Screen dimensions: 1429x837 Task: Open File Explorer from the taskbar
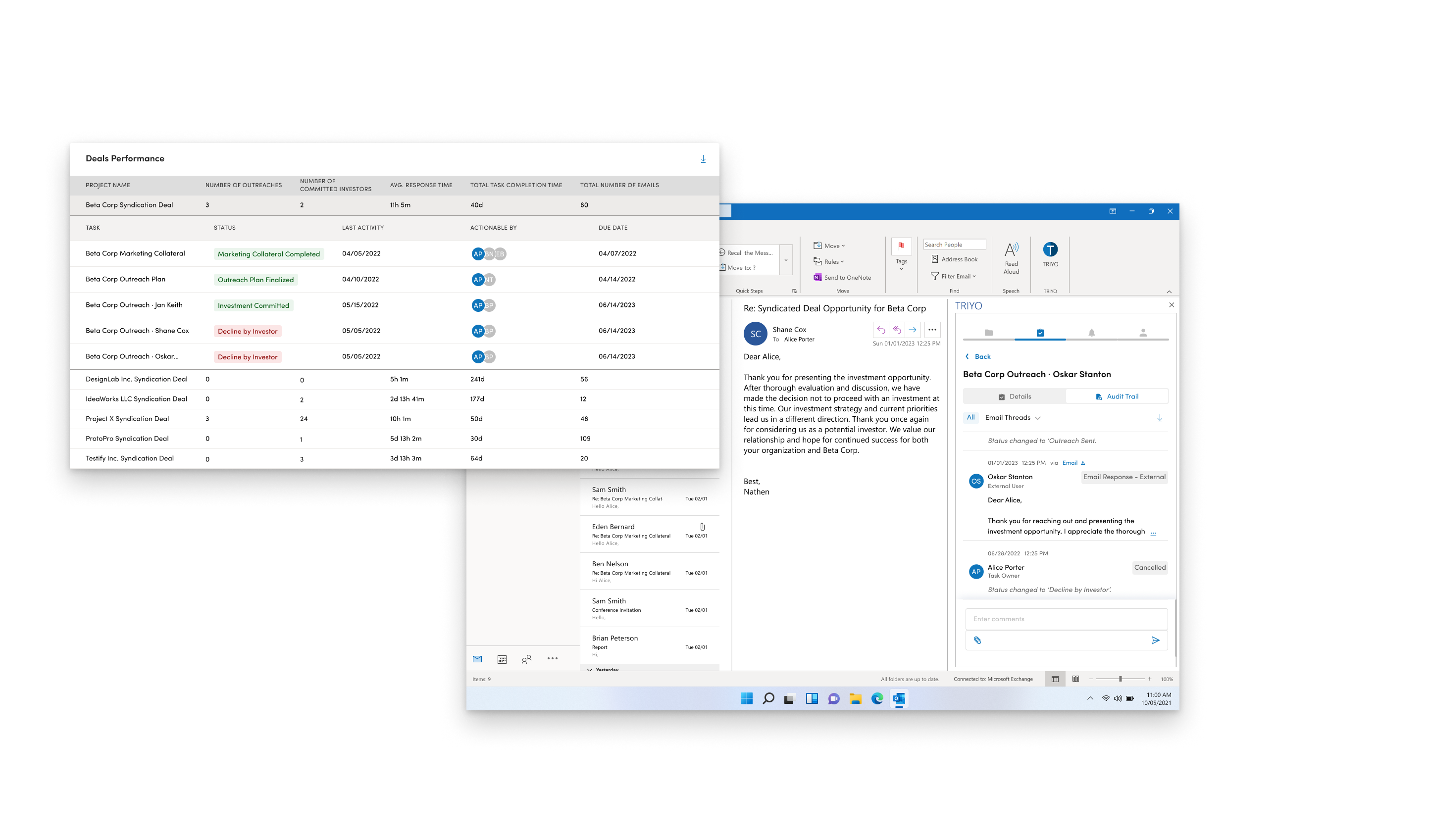[855, 699]
